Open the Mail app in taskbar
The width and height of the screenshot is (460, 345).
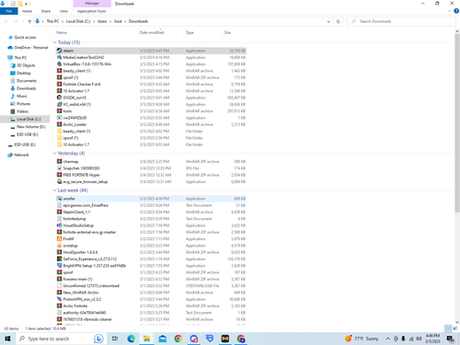click(x=163, y=339)
